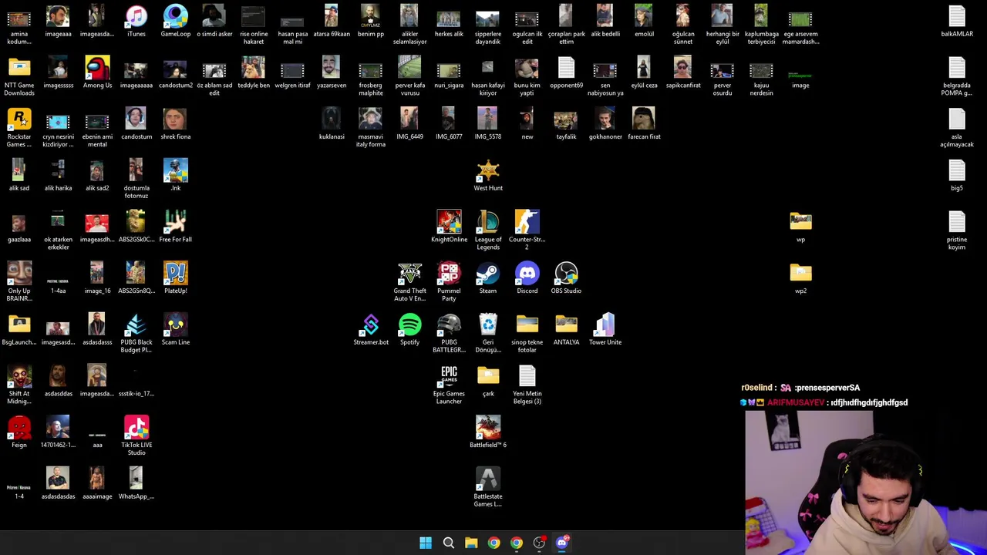
Task: Launch Battlefield 6 from the desktop
Action: click(488, 433)
